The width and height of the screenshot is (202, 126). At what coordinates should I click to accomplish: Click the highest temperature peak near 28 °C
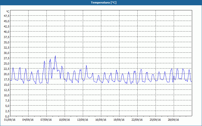click(x=55, y=56)
